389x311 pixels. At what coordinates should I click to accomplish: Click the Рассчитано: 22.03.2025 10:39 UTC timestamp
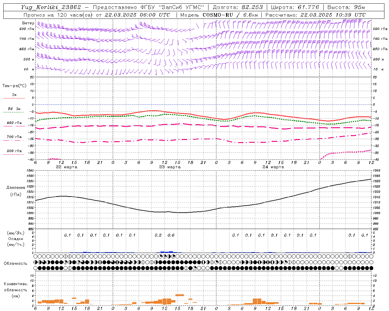[315, 15]
